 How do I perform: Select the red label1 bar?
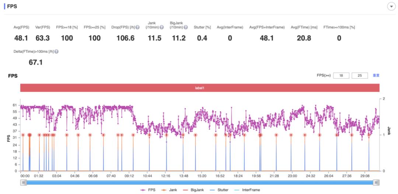pos(200,88)
